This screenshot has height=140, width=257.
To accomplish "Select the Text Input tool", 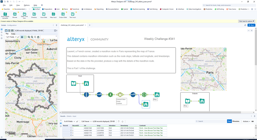I will (73, 15).
